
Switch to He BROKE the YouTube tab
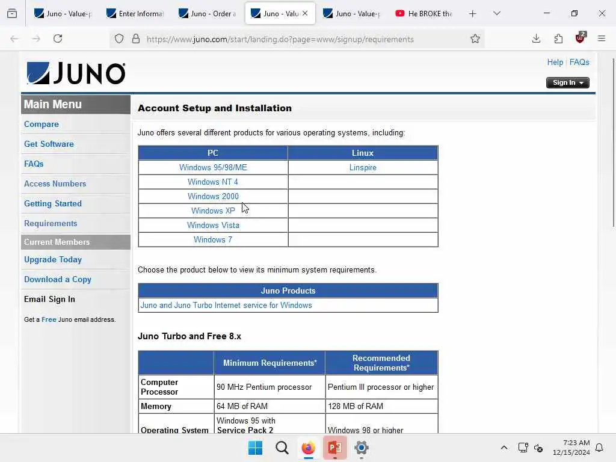point(424,14)
